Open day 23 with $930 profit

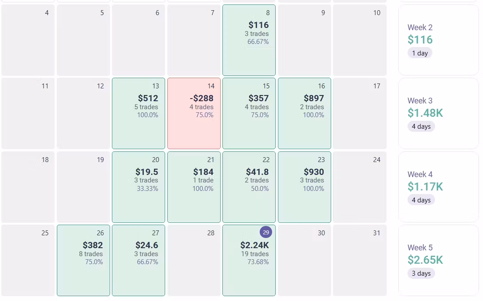pos(305,187)
